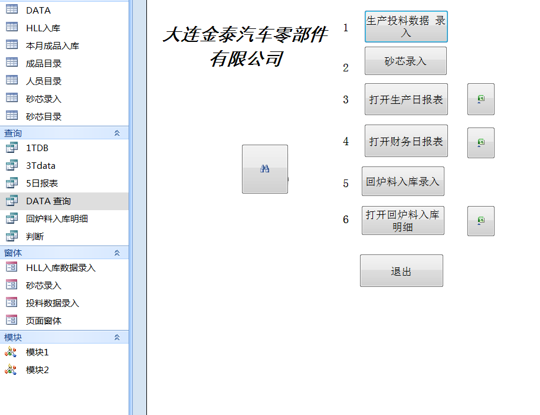Screen dimensions: 540x415
Task: Open module 模块2 in navigation pane
Action: point(37,370)
